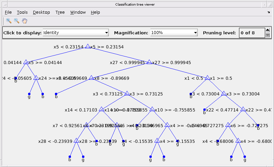Viewport: 274px width, 167px height.
Task: Click the b leaf under the x24 node
Action: pyautogui.click(x=43, y=94)
